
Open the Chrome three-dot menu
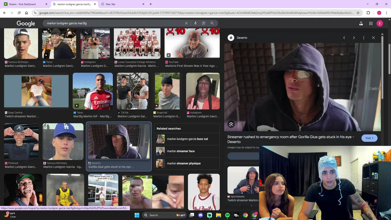point(387,13)
